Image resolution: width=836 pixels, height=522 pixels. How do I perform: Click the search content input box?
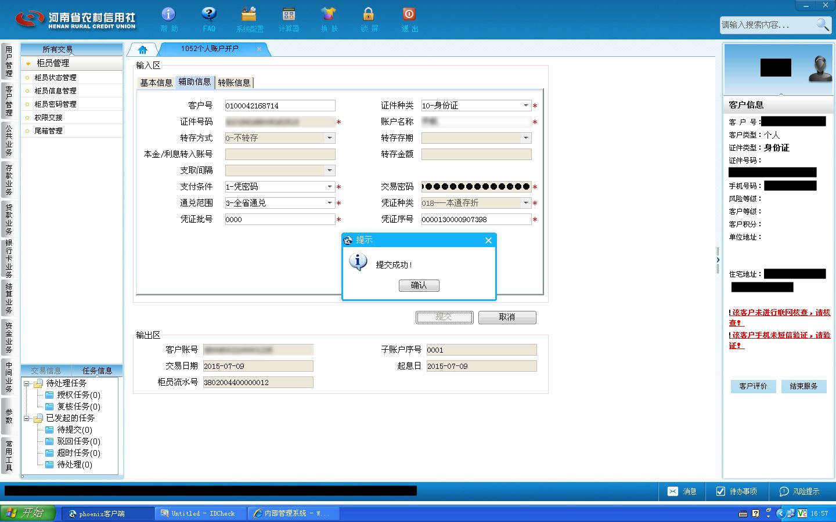[x=767, y=24]
